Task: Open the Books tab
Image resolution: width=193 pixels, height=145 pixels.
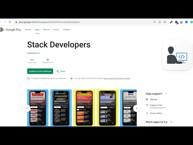Action: 56,29
